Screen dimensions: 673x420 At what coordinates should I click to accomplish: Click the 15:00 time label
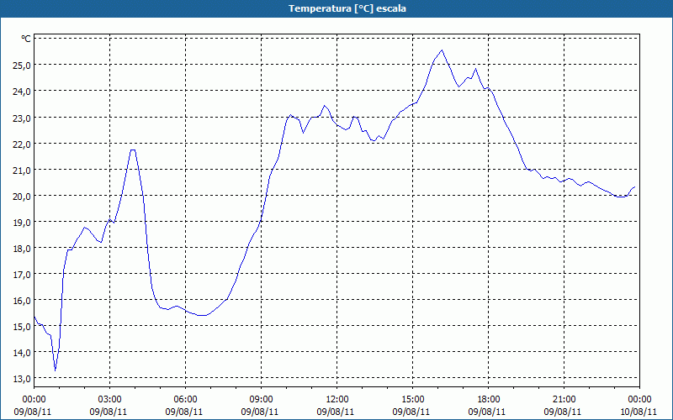(x=412, y=399)
